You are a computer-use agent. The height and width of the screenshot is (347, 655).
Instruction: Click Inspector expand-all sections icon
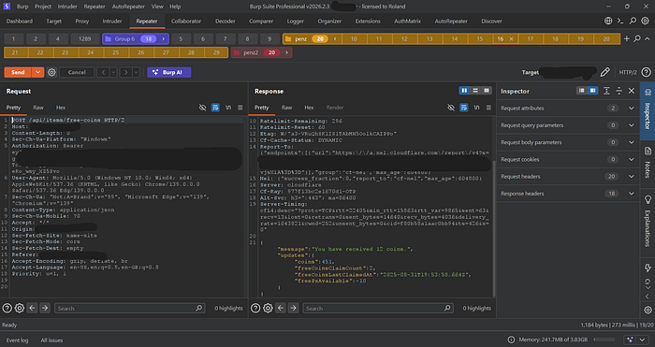coord(606,91)
